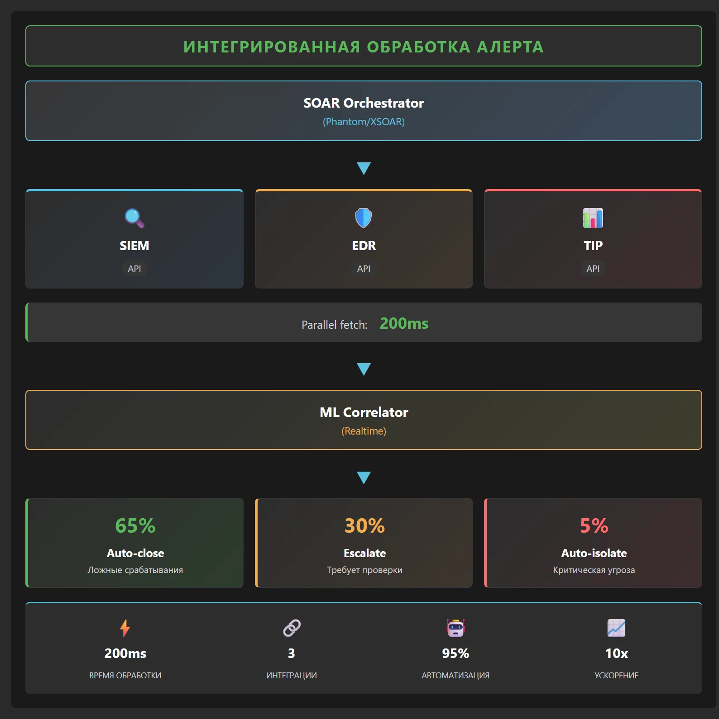719x719 pixels.
Task: Click the arrow below ML Correlator
Action: [x=364, y=478]
